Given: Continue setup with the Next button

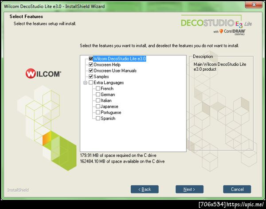Looking at the screenshot, I should pos(189,189).
